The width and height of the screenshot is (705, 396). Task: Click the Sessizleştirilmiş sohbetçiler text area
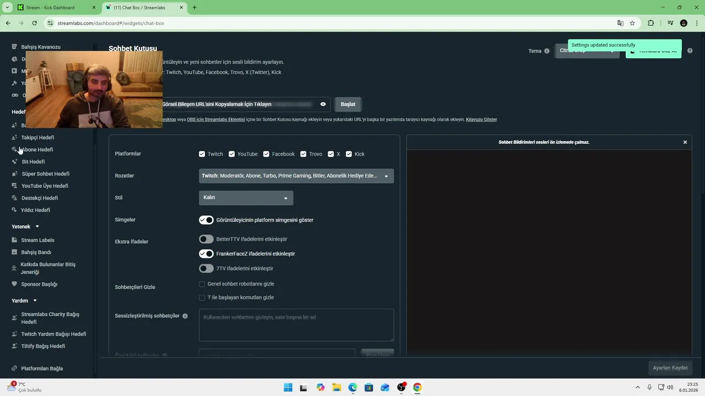pos(296,325)
